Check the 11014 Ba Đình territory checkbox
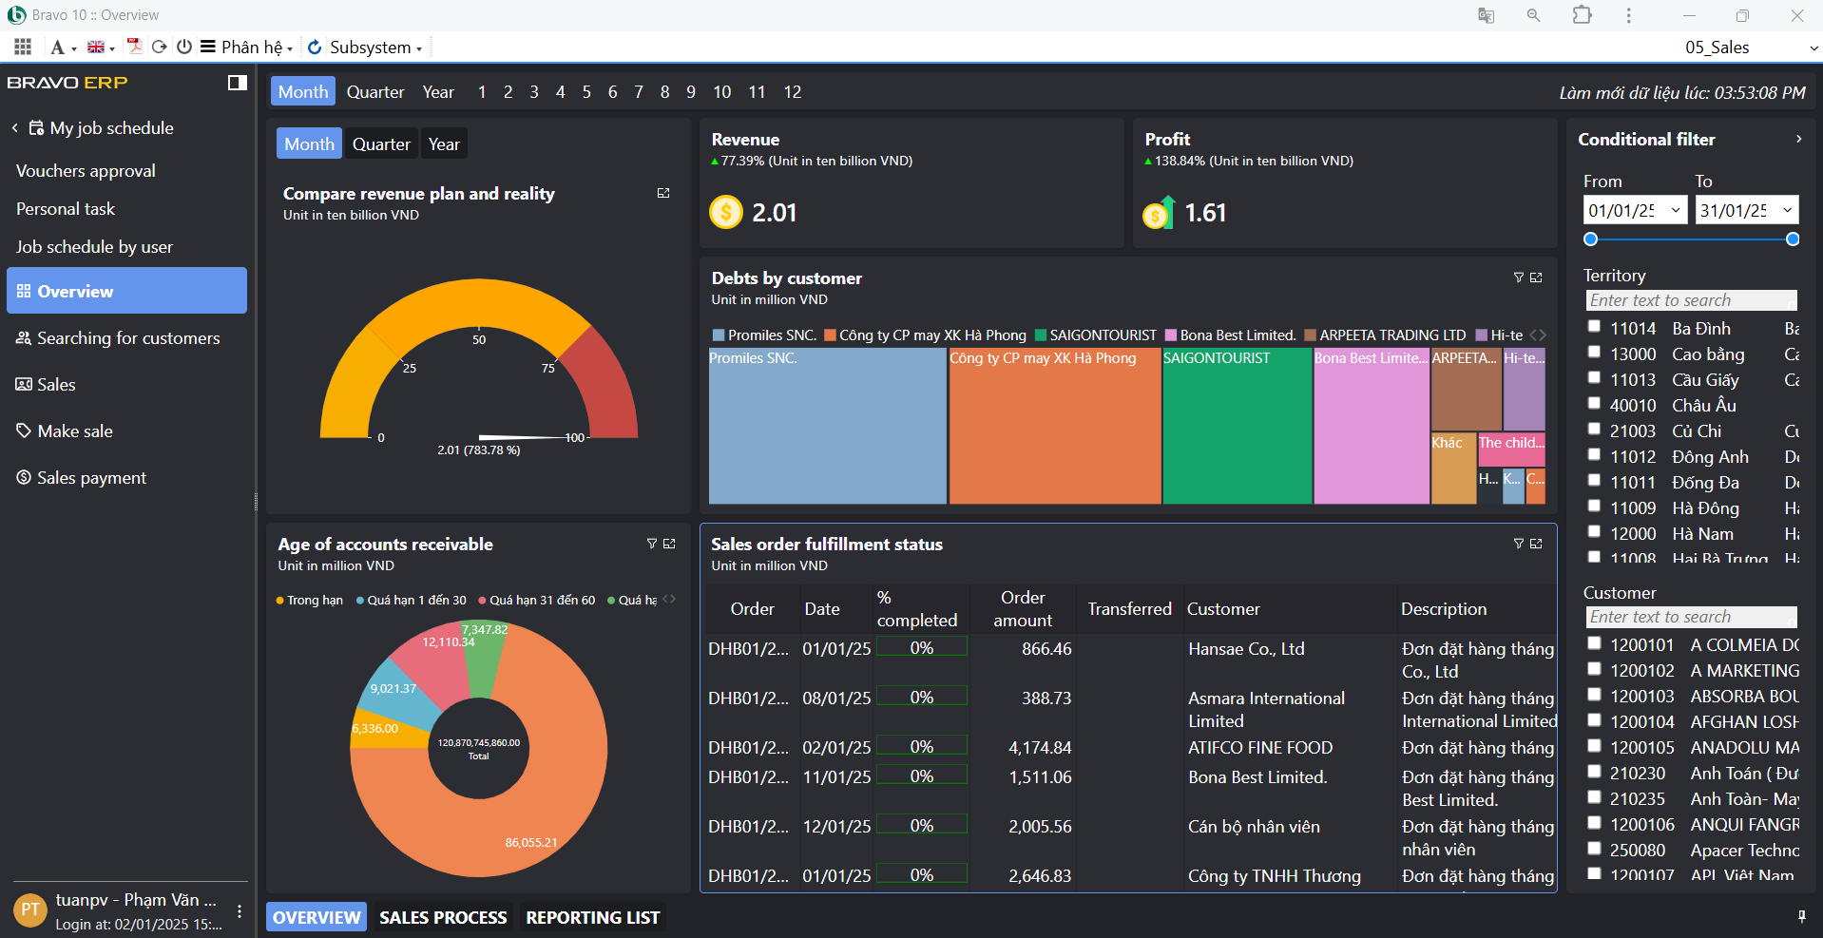1823x938 pixels. tap(1595, 327)
